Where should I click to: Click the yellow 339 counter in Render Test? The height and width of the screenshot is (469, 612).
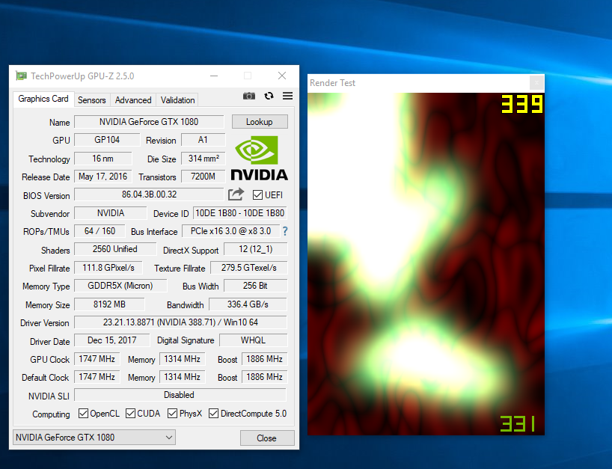tap(521, 104)
